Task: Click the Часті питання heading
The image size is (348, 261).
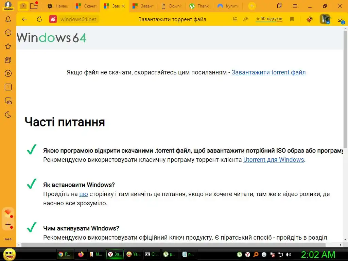Action: coord(65,122)
